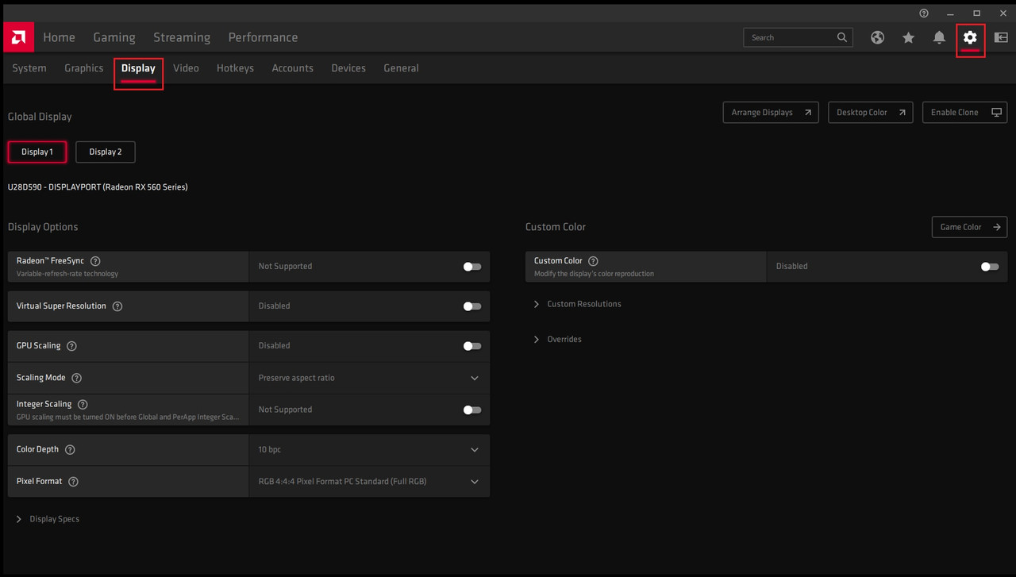Show help for Virtual Super Resolution
This screenshot has height=577, width=1016.
[117, 306]
